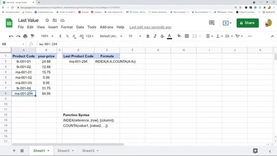Click the Undo icon in toolbar
The height and width of the screenshot is (156, 277).
pos(11,36)
